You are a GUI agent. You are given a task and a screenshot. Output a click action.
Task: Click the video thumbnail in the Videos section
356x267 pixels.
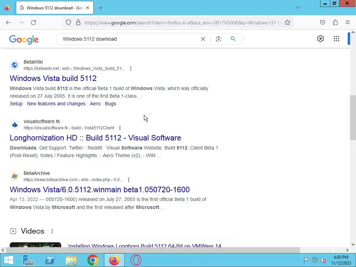click(35, 245)
